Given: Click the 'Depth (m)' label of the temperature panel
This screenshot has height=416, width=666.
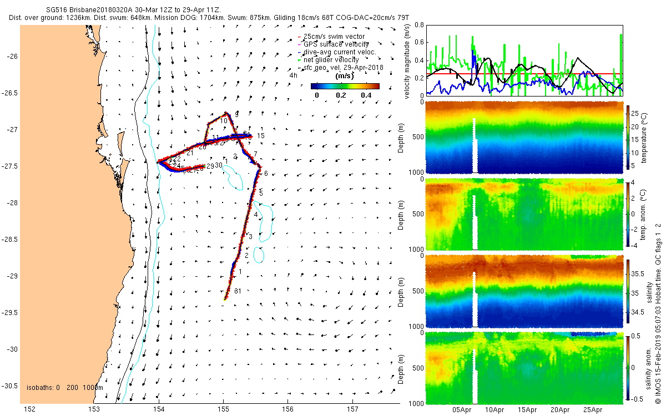Looking at the screenshot, I should (x=401, y=137).
